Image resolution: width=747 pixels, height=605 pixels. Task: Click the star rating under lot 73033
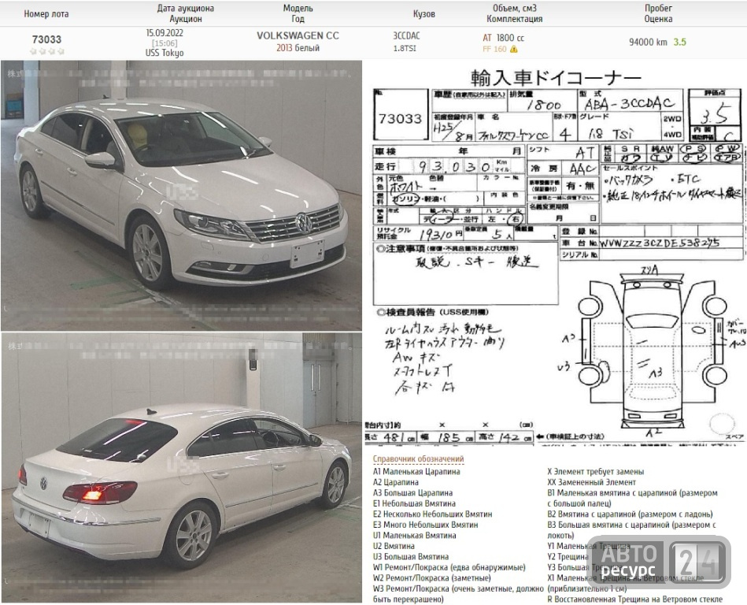pos(46,51)
